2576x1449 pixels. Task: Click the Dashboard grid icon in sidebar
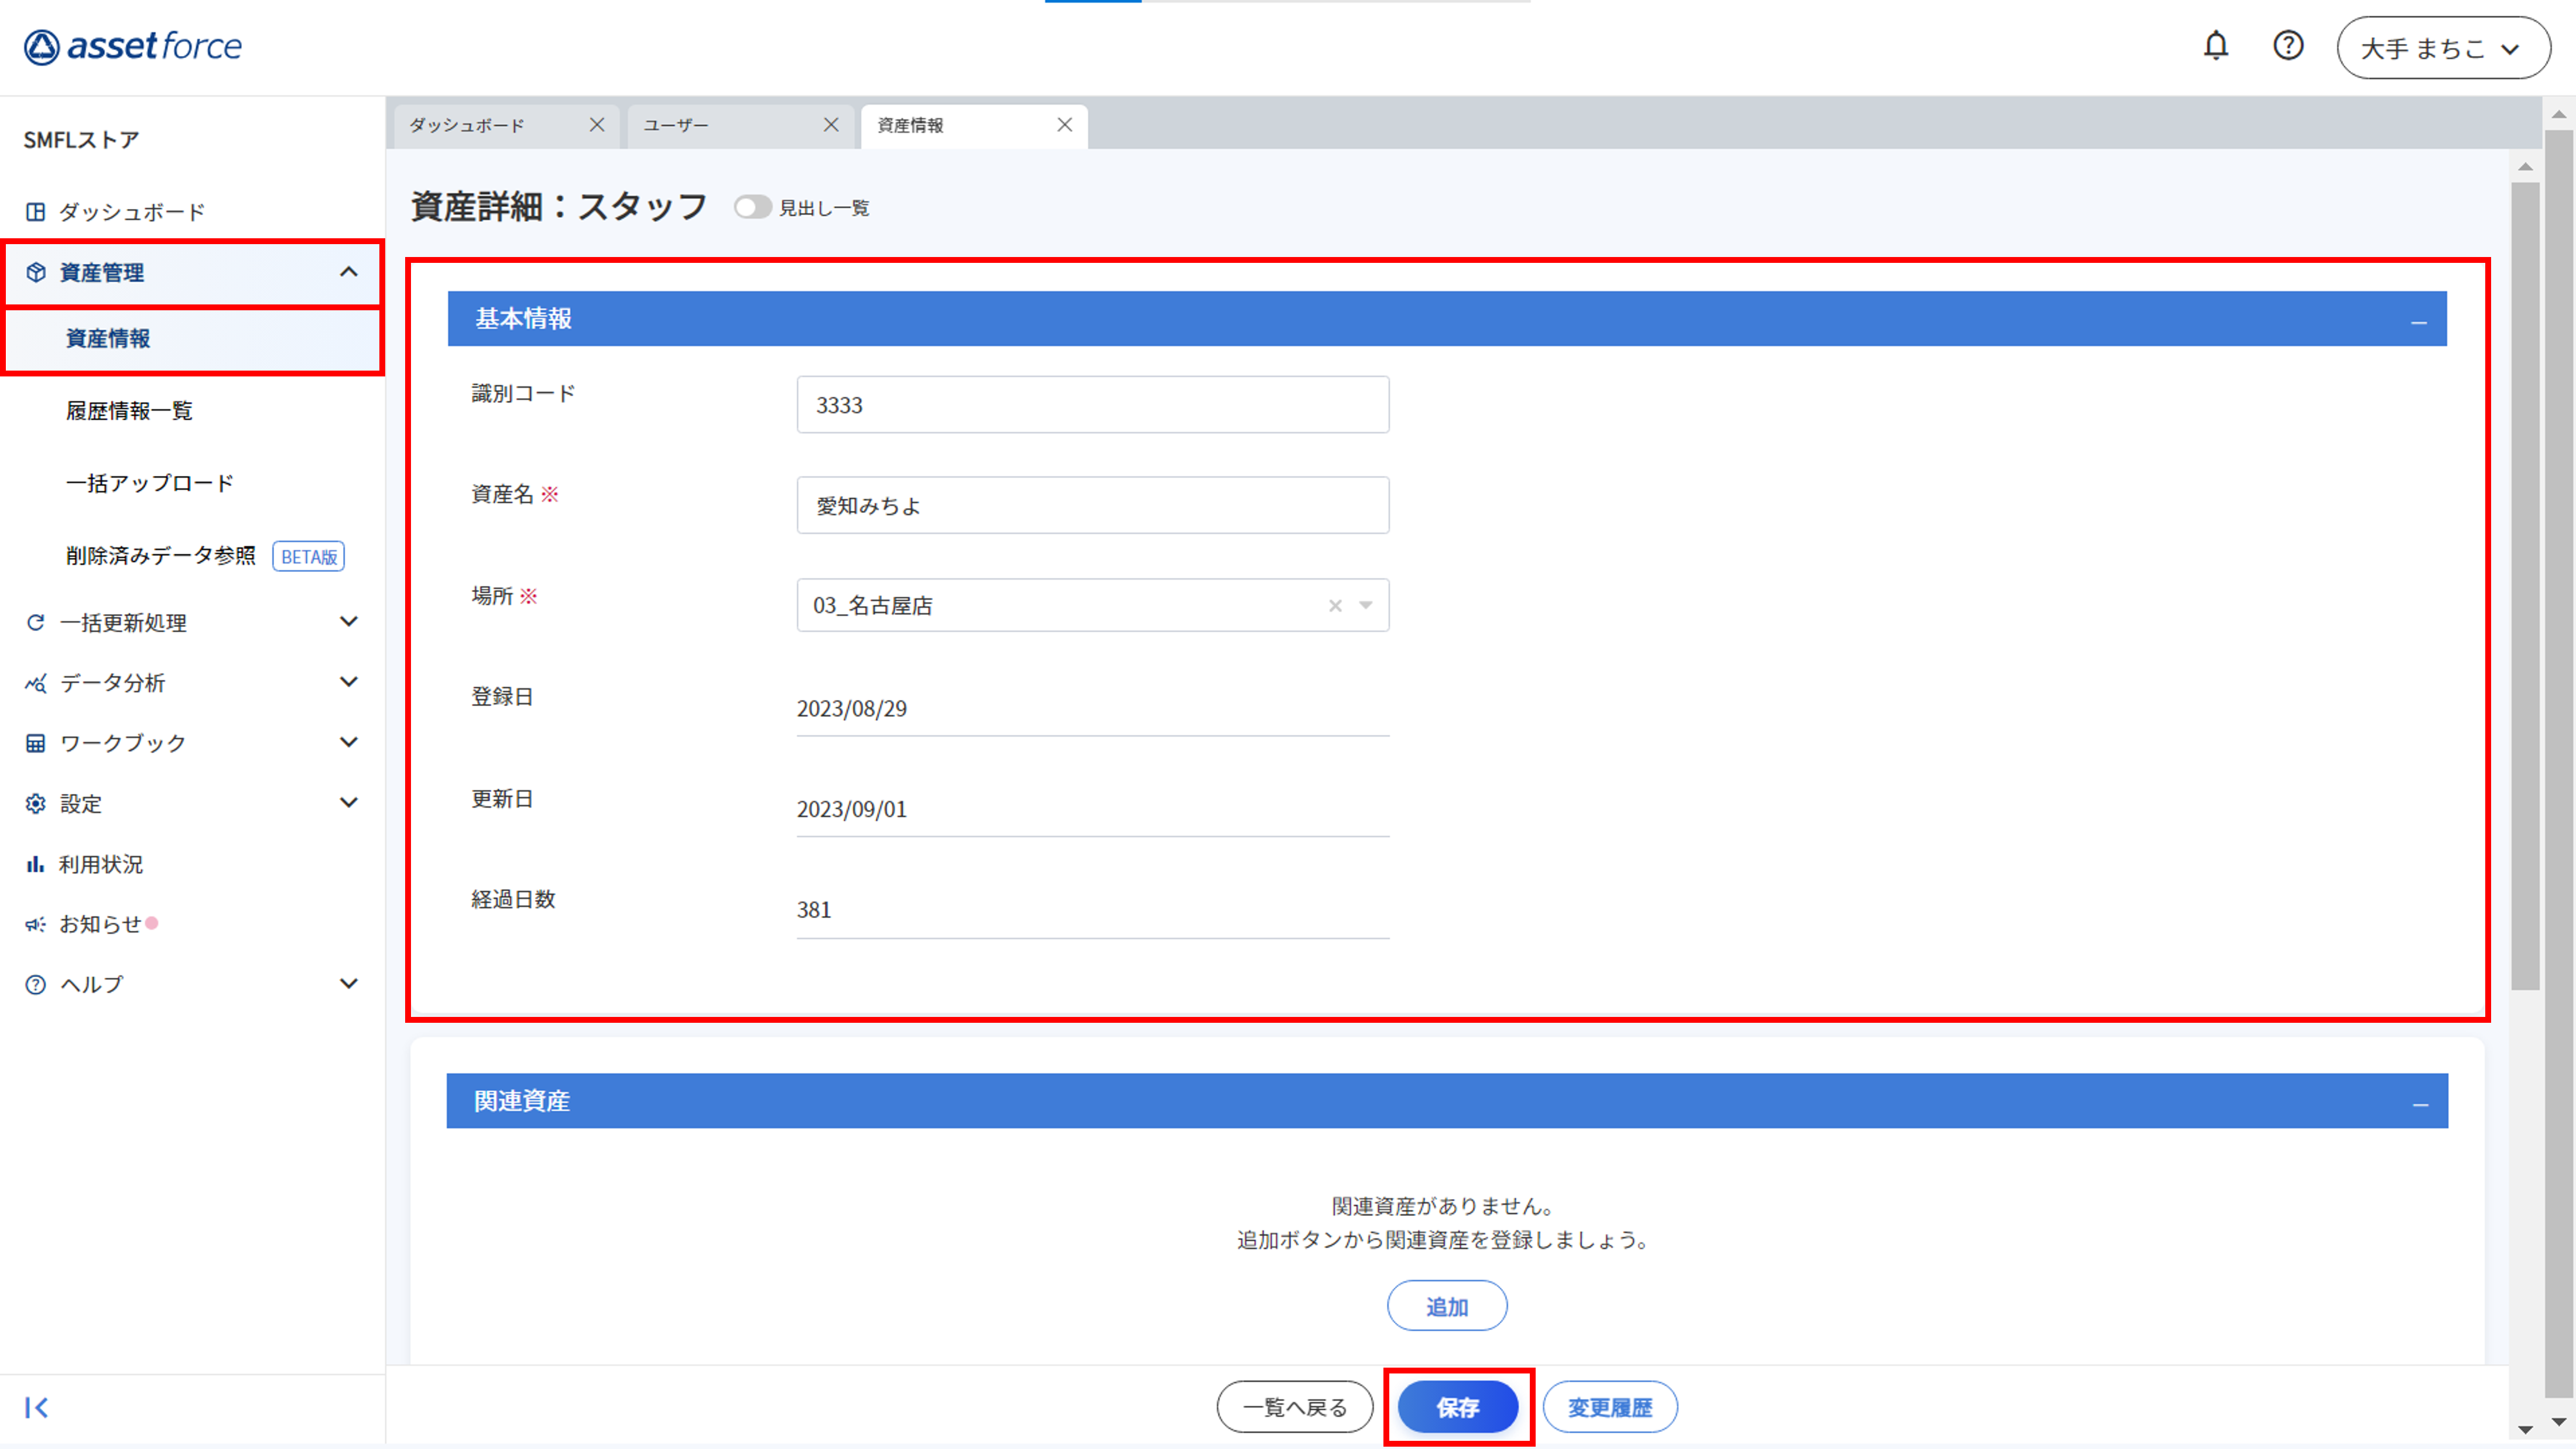point(36,212)
